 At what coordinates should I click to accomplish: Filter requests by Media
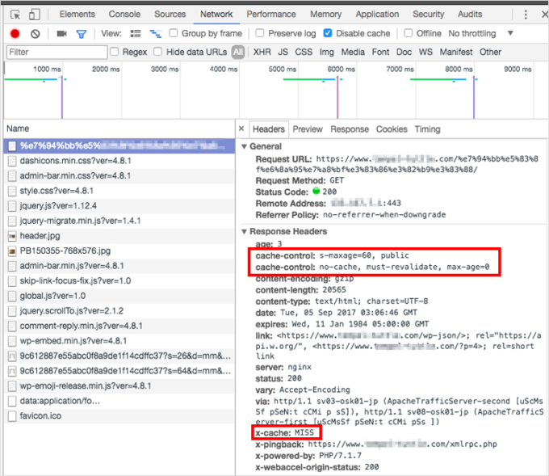pos(353,53)
